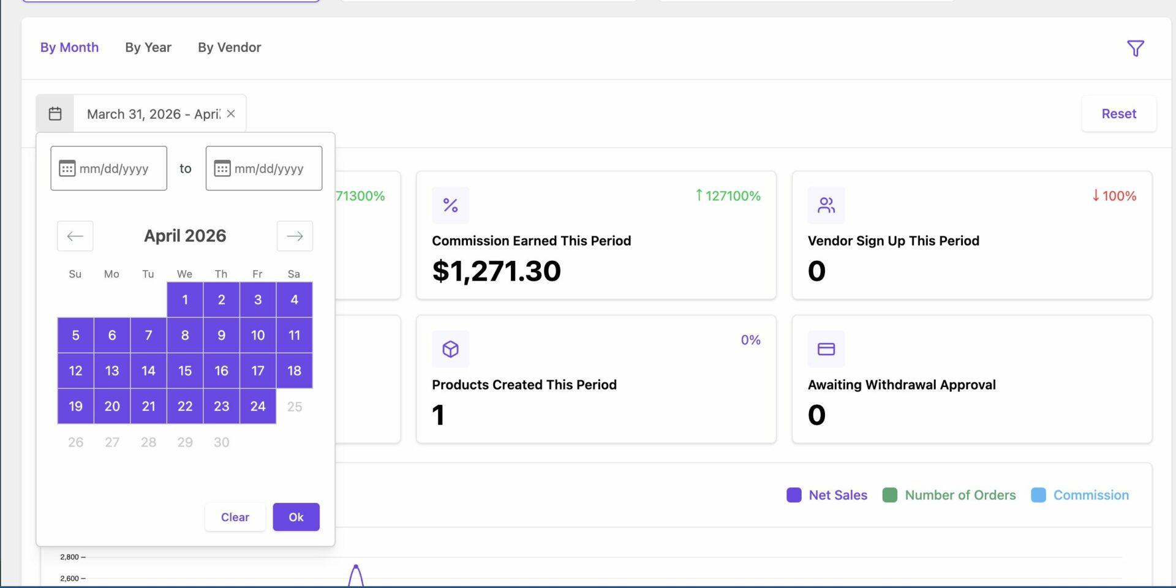Click Commission Earned This Period title
The image size is (1176, 588).
tap(532, 241)
